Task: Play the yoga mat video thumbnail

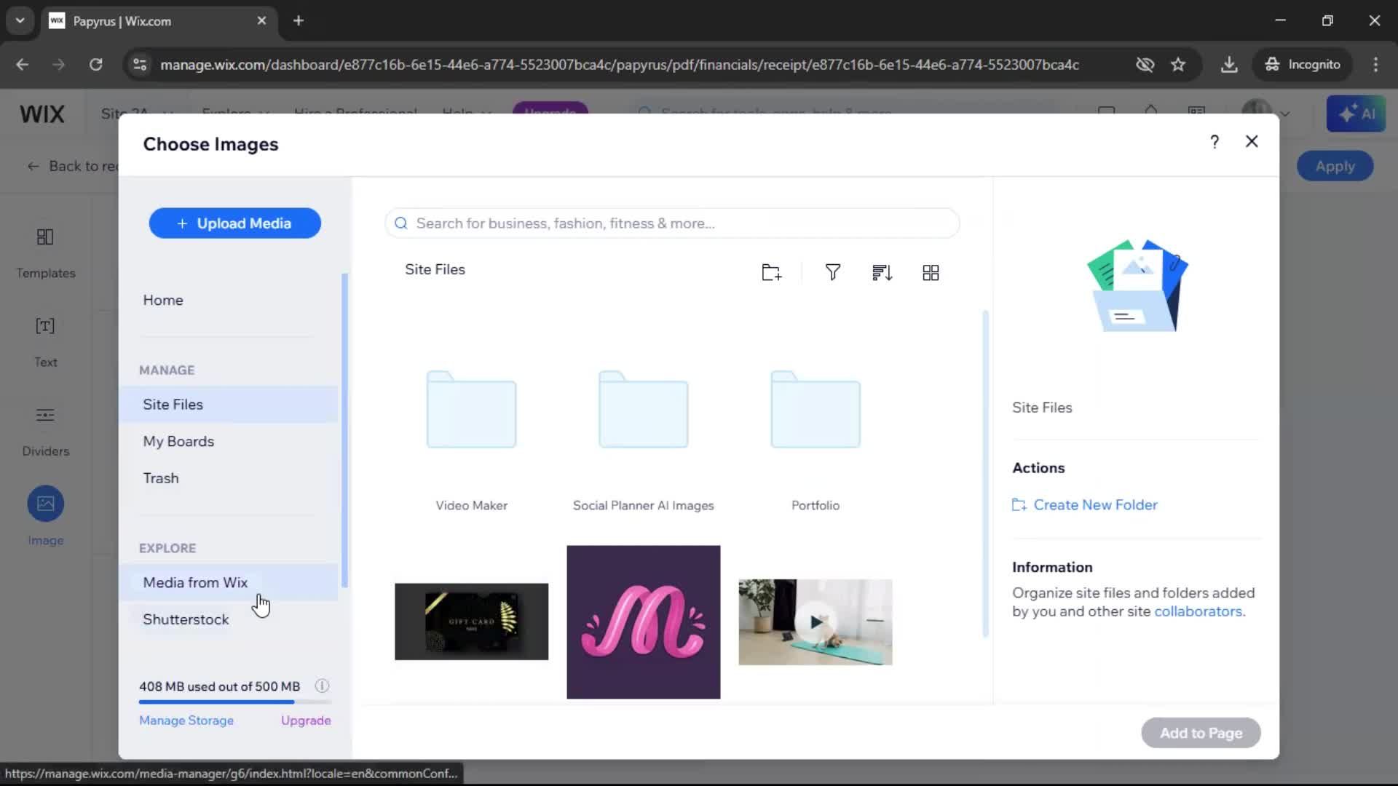Action: (x=815, y=622)
